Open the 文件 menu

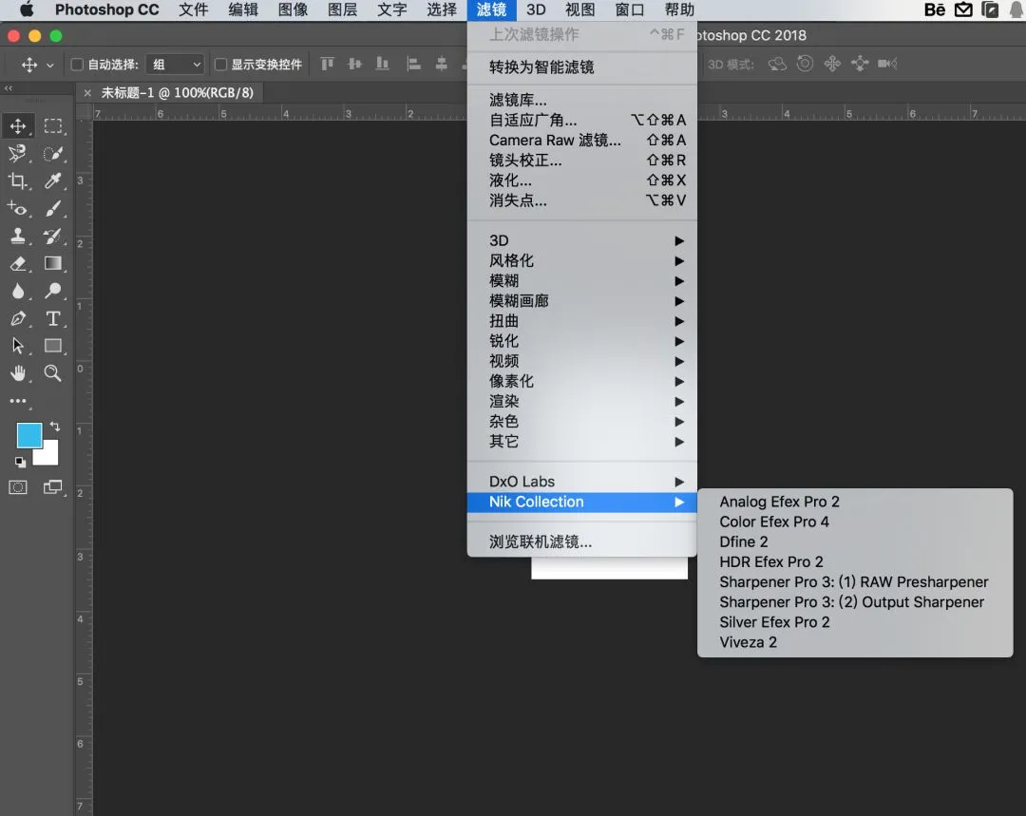194,9
